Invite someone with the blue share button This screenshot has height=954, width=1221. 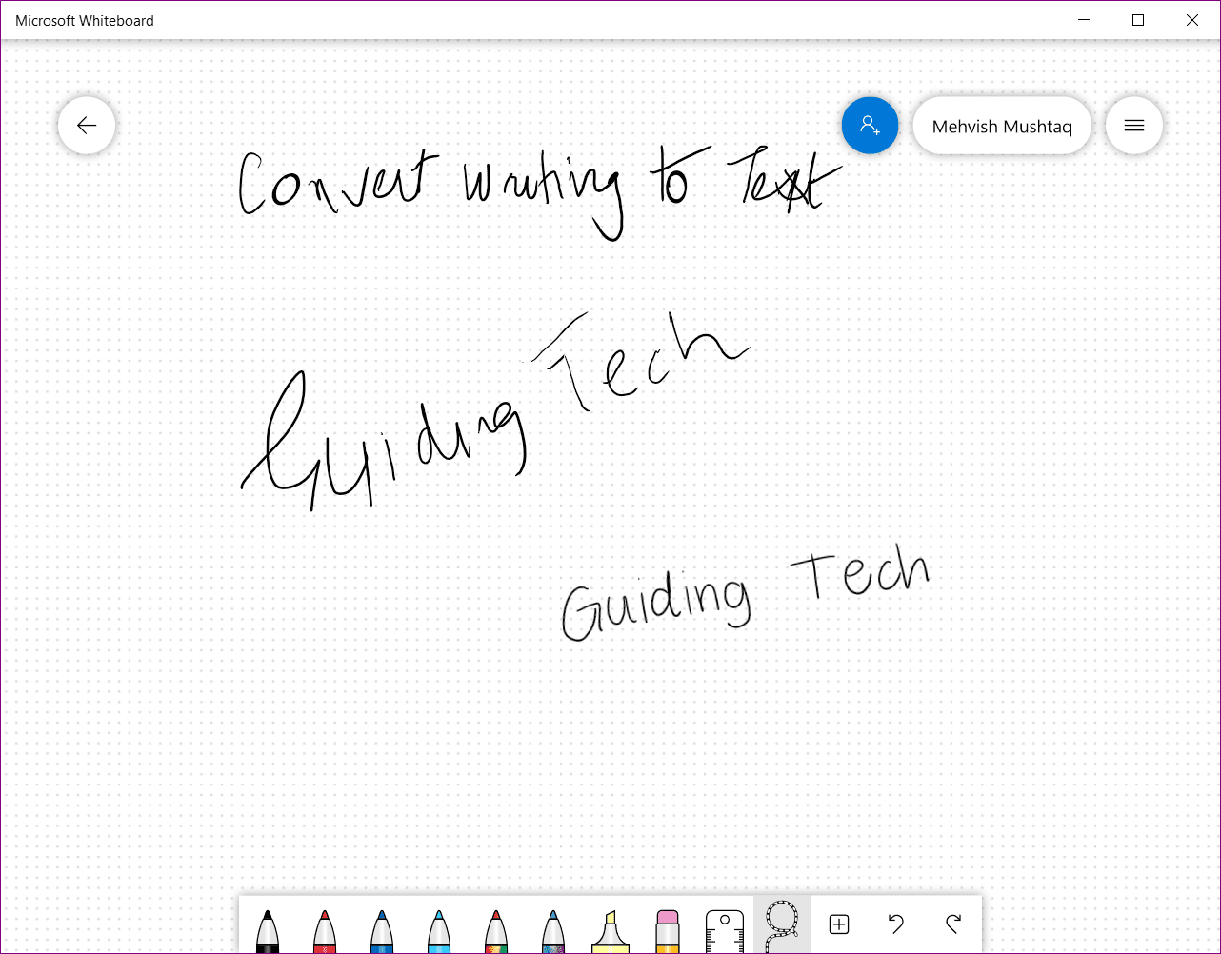pos(870,125)
